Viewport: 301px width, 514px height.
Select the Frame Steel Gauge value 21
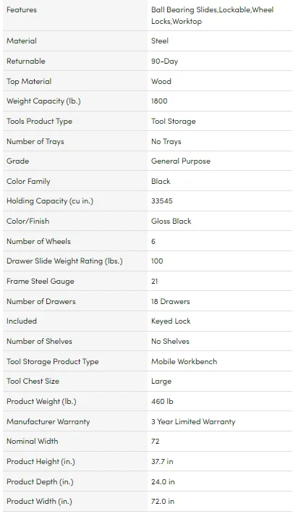[155, 282]
